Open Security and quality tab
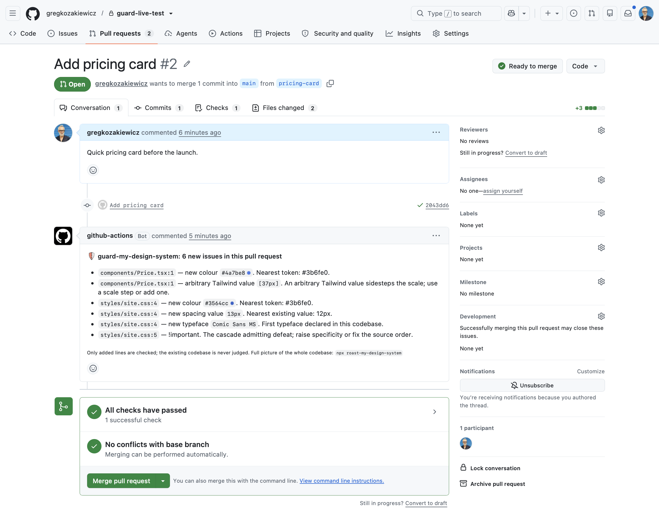This screenshot has height=508, width=659. [337, 34]
